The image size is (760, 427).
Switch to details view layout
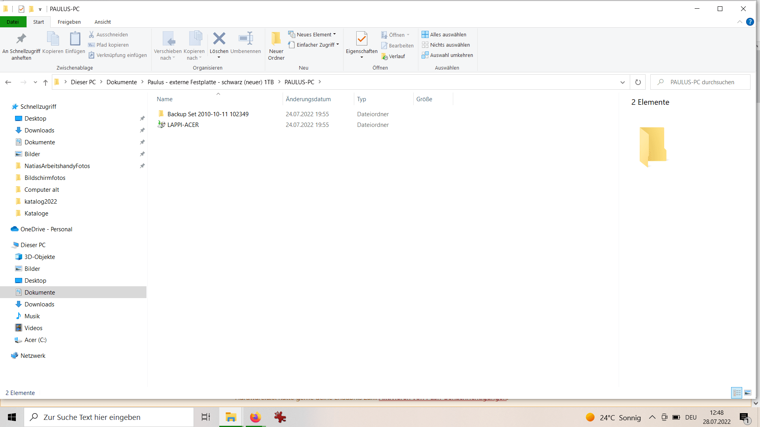tap(737, 393)
